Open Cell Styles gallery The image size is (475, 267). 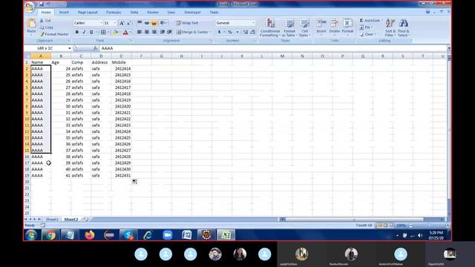304,27
